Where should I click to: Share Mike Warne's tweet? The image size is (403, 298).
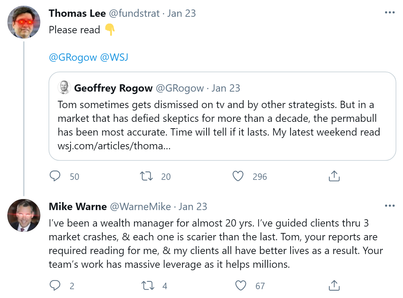334,285
